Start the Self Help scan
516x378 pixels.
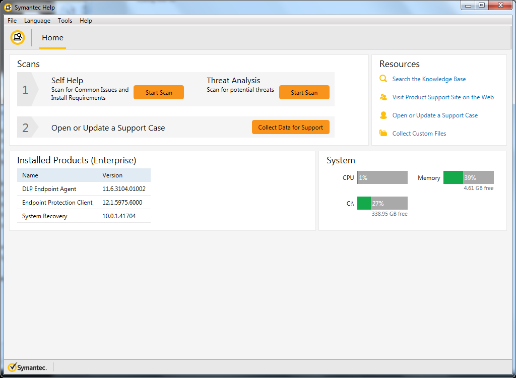[159, 92]
